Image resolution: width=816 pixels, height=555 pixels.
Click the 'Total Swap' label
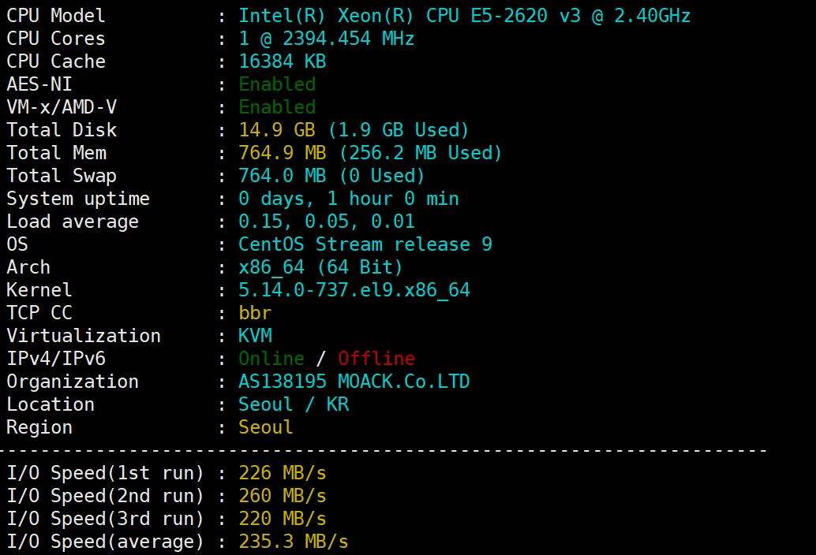pyautogui.click(x=62, y=176)
